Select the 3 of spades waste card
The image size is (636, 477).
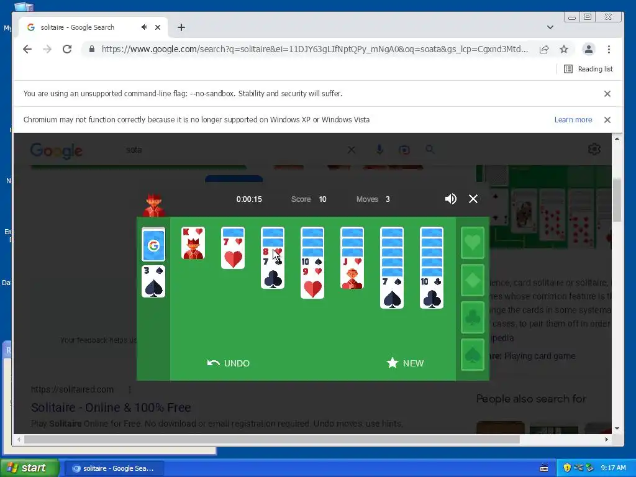pyautogui.click(x=153, y=281)
